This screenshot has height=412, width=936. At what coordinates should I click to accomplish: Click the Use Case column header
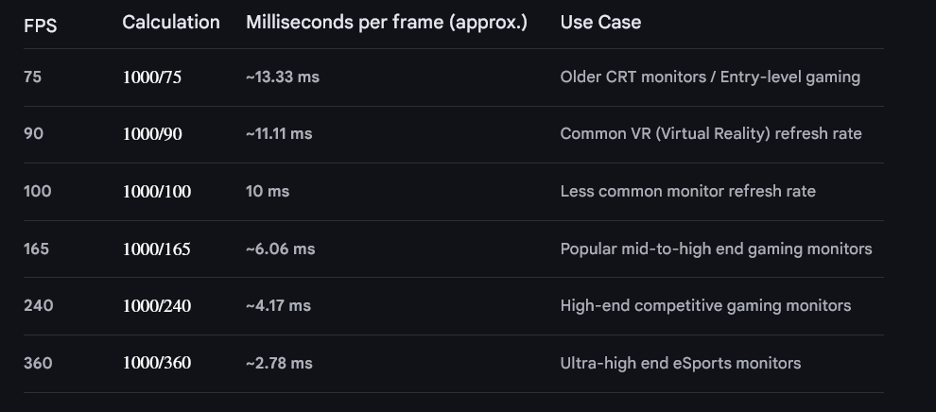pyautogui.click(x=600, y=22)
